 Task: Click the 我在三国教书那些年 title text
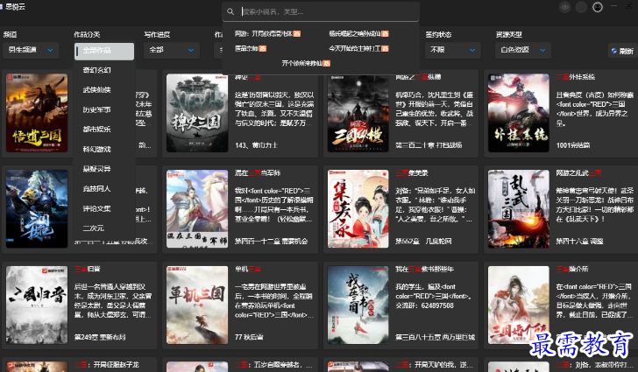(x=424, y=269)
